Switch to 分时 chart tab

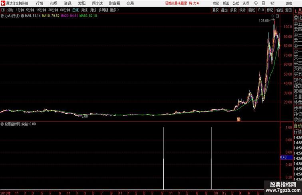tap(10, 10)
